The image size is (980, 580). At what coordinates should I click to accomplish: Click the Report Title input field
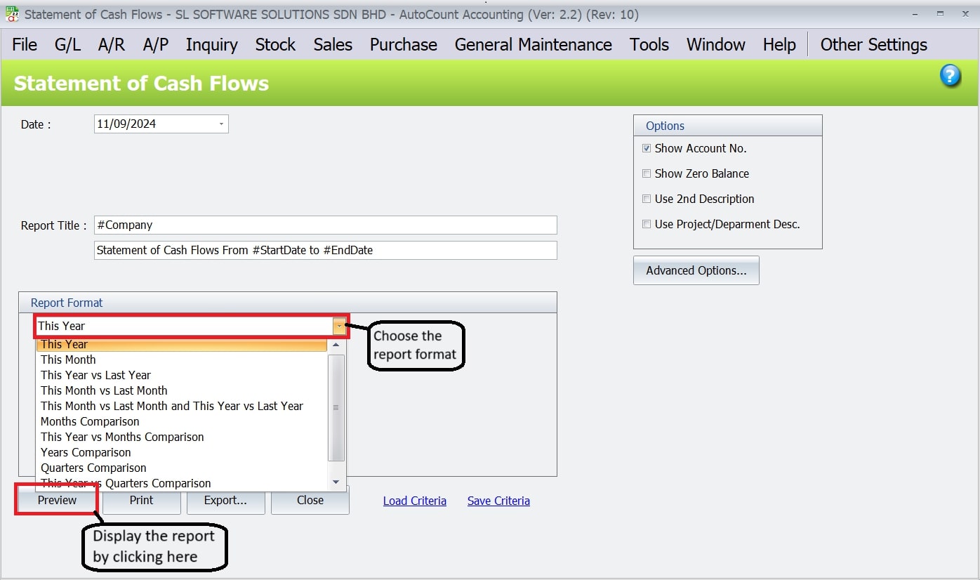pos(325,225)
